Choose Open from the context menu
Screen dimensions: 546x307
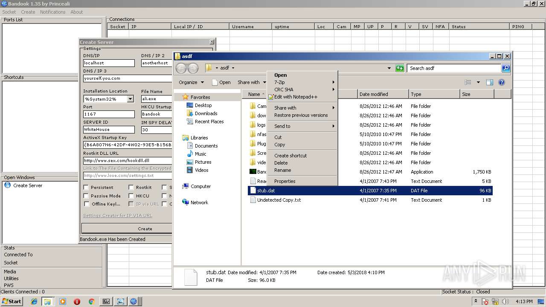click(303, 75)
